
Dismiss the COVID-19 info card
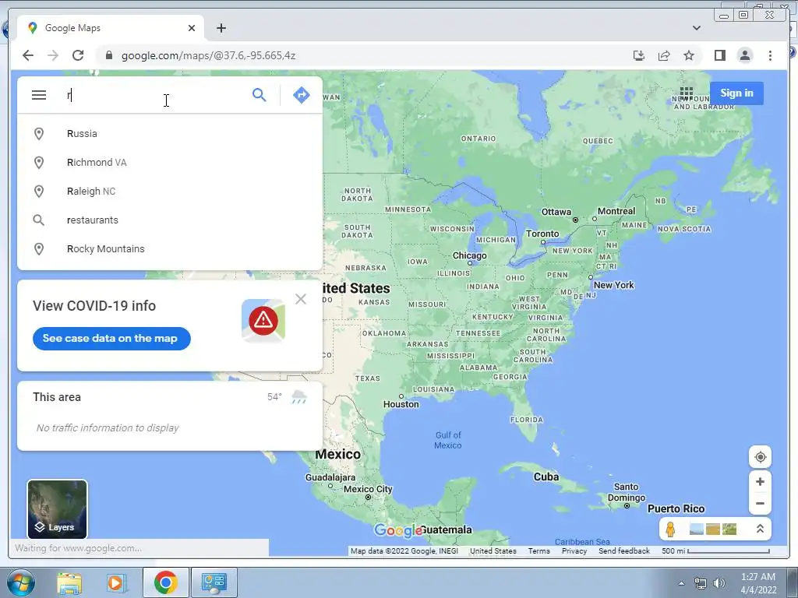301,299
